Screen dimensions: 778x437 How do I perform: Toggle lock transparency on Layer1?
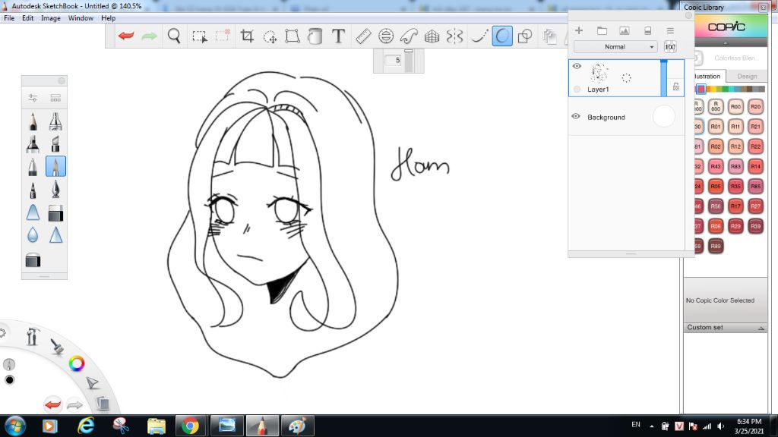[675, 87]
